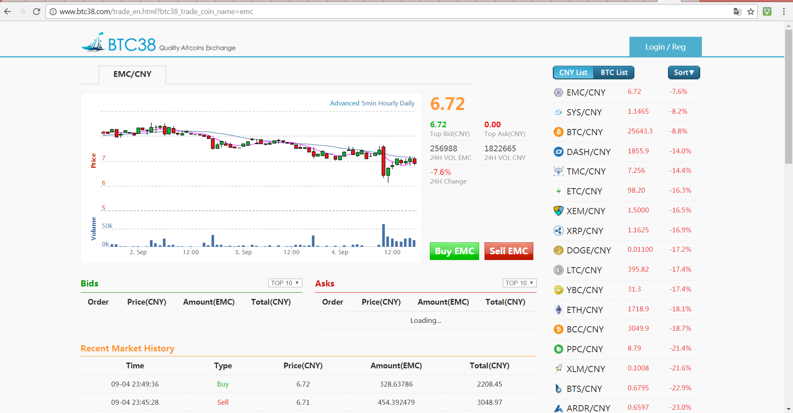Click the LTC coin icon
Image resolution: width=793 pixels, height=413 pixels.
[x=559, y=270]
